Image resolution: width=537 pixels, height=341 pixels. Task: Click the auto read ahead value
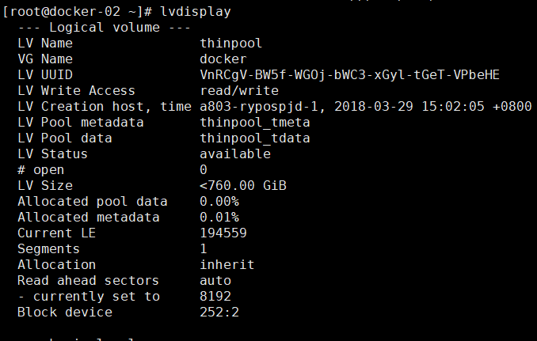tap(215, 280)
